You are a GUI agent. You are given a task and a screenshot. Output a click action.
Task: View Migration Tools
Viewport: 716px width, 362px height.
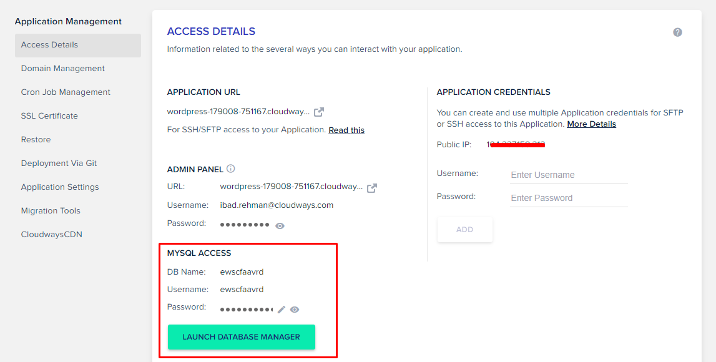[51, 210]
